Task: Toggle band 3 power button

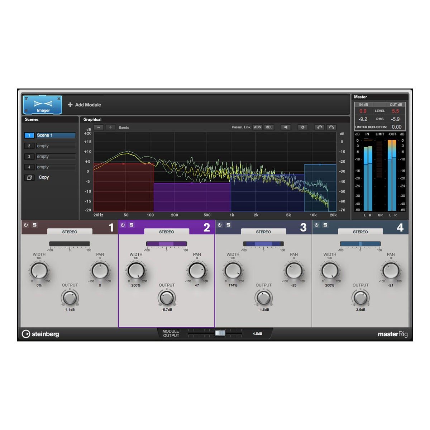Action: tap(220, 225)
